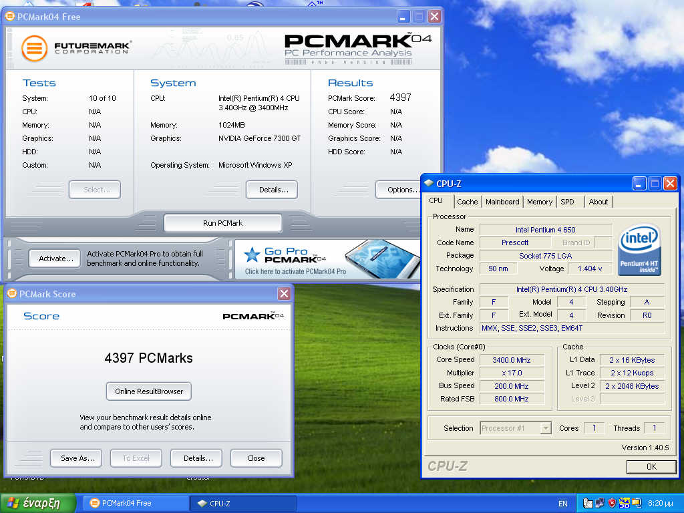Click the EN language indicator on taskbar
This screenshot has height=513, width=684.
(562, 504)
